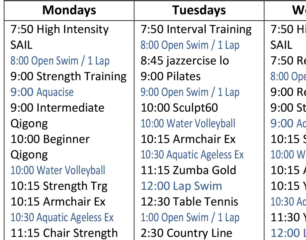306x240 pixels.
Task: Select Tuesday 9:00 Pilates class
Action: pyautogui.click(x=171, y=76)
